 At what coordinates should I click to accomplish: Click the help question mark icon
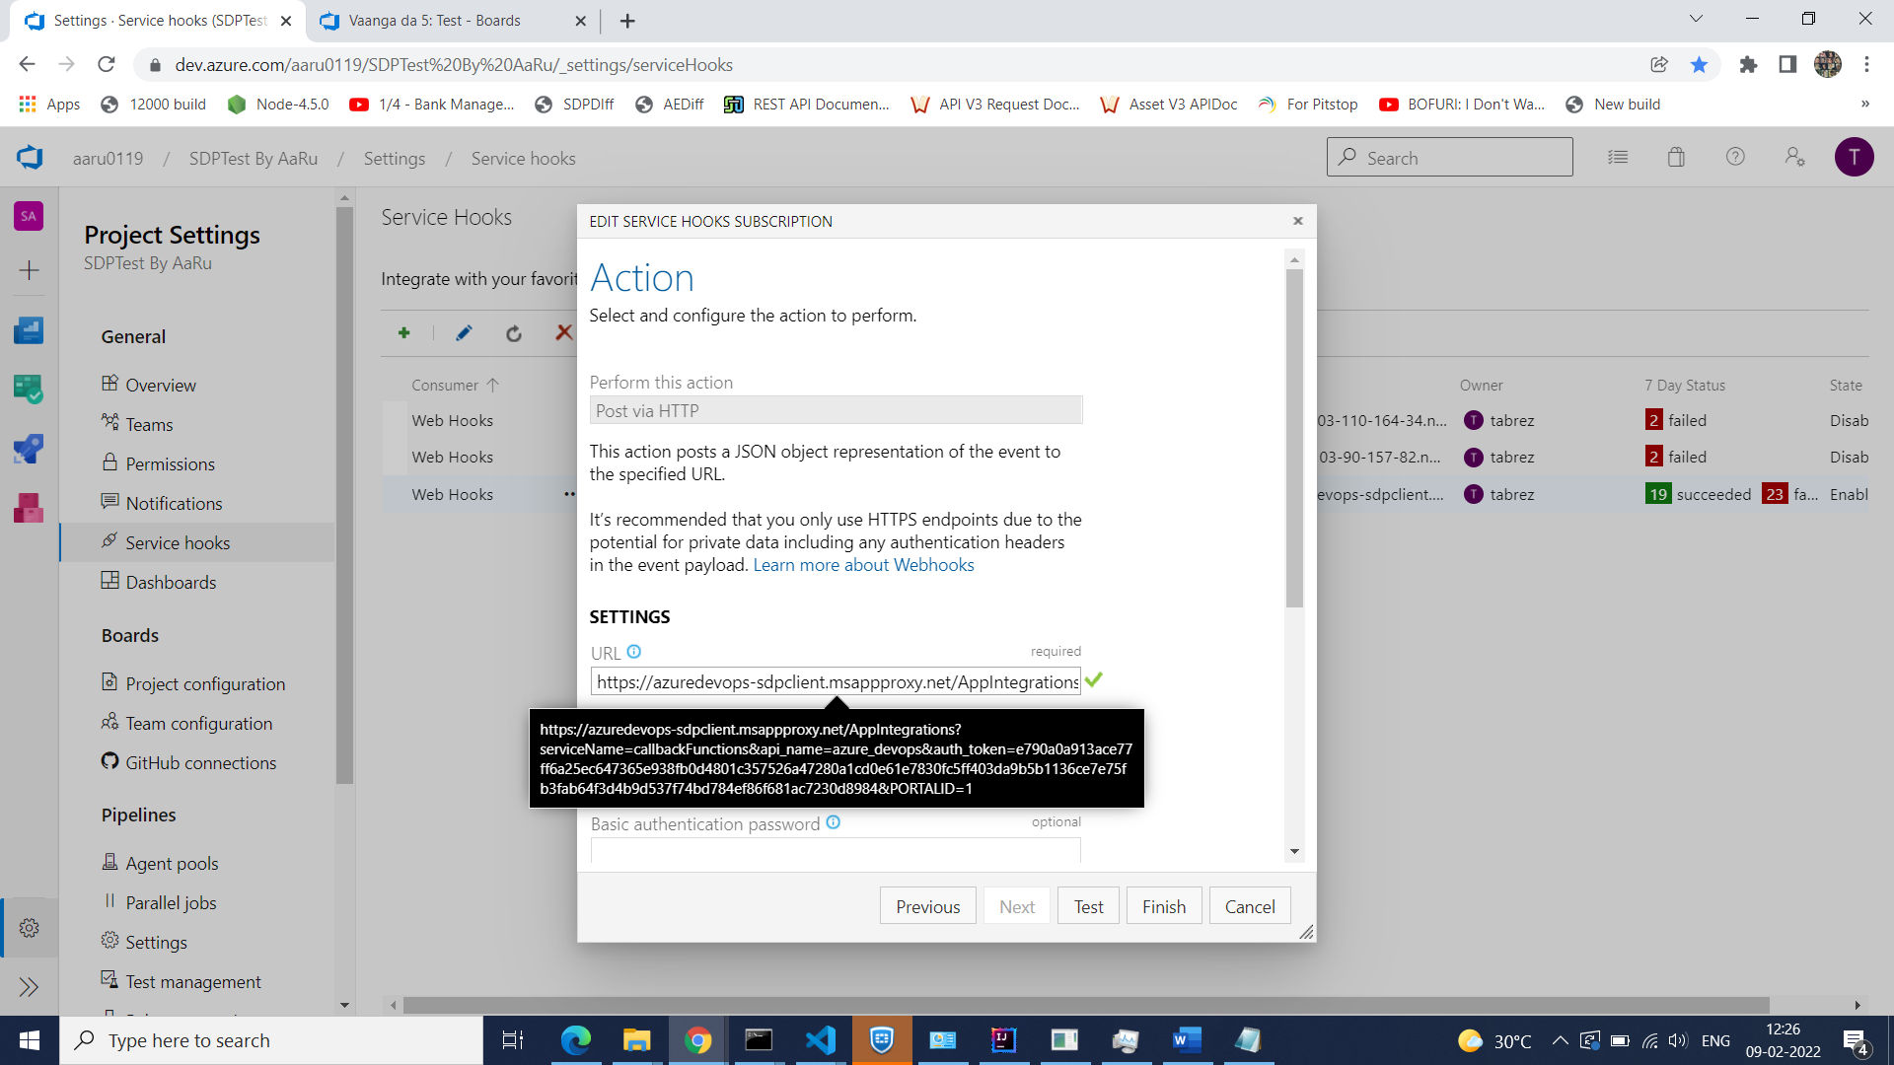[1735, 158]
